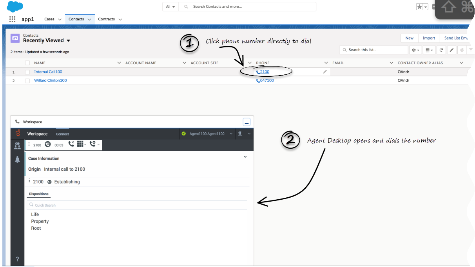Check the Willard Clinton100 row checkbox
475x267 pixels.
[x=27, y=81]
